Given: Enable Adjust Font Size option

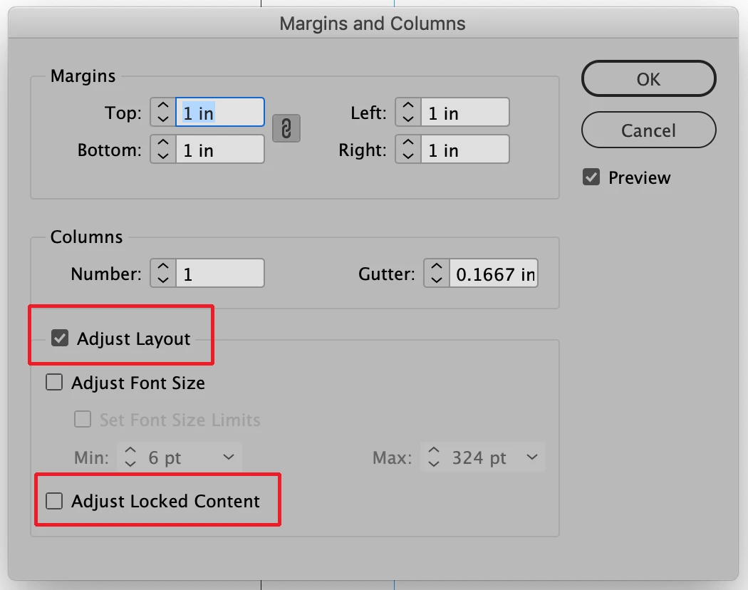Looking at the screenshot, I should 54,383.
